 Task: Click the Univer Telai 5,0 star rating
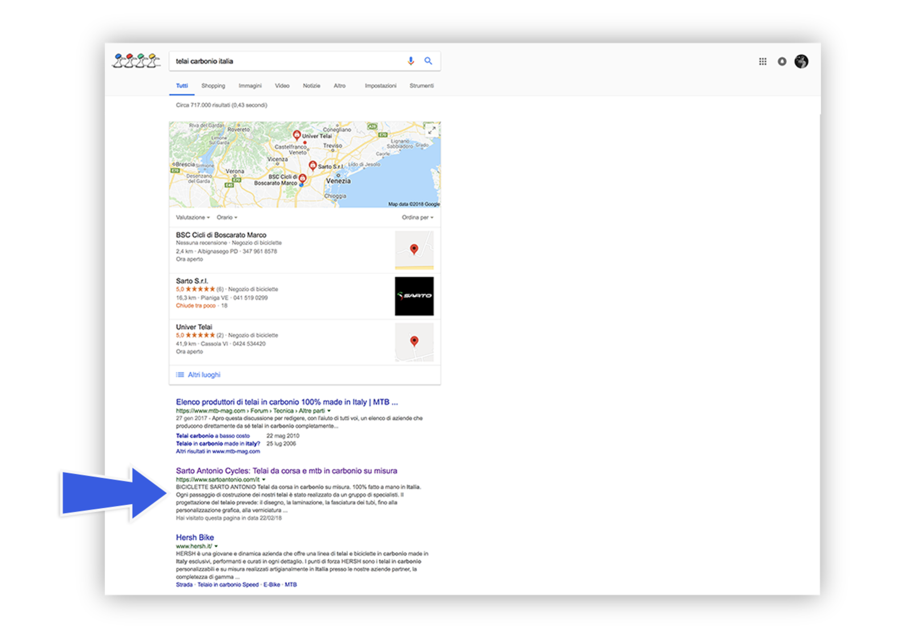pyautogui.click(x=195, y=336)
